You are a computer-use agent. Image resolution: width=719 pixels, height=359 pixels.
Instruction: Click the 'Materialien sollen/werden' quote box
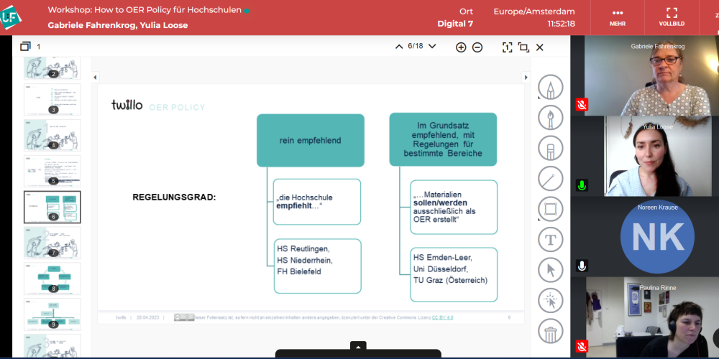click(454, 207)
